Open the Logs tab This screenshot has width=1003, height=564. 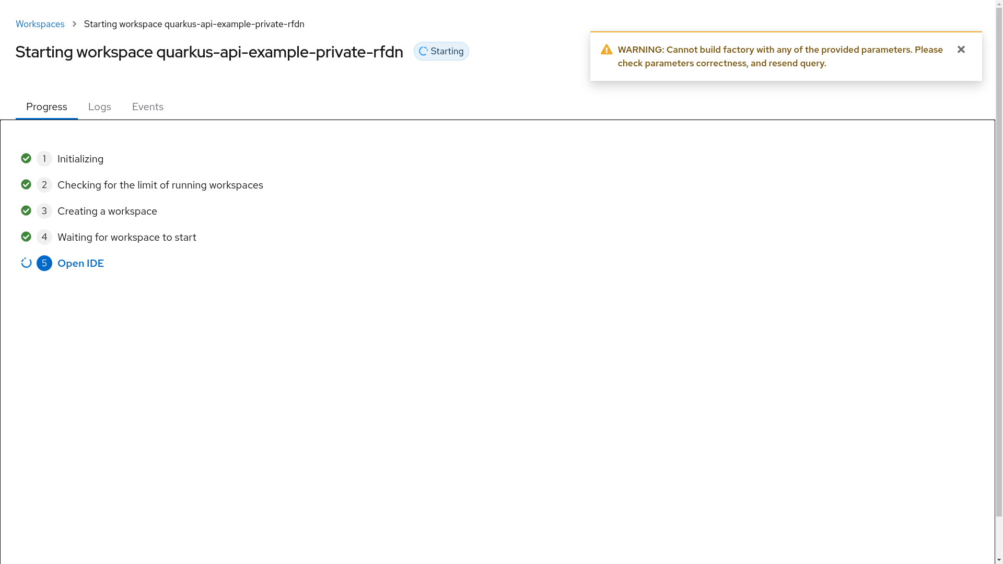[99, 107]
